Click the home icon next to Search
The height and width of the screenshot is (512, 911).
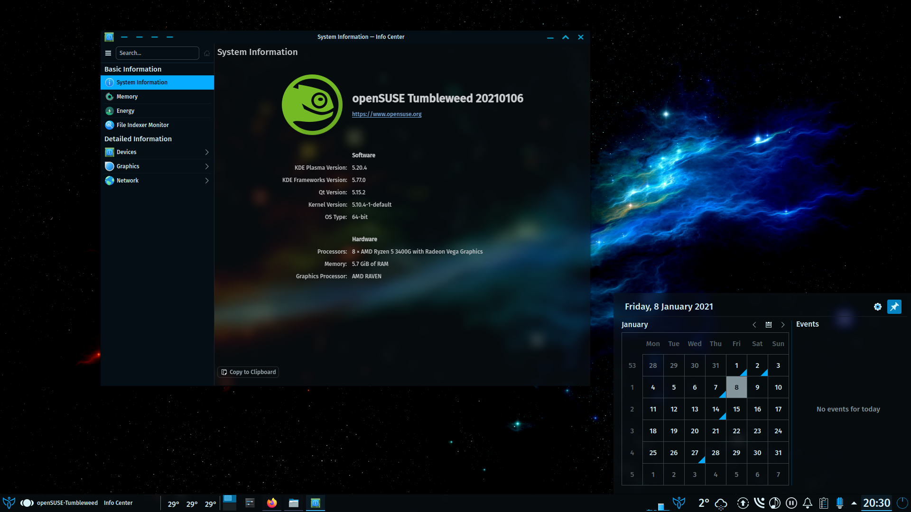[x=207, y=53]
